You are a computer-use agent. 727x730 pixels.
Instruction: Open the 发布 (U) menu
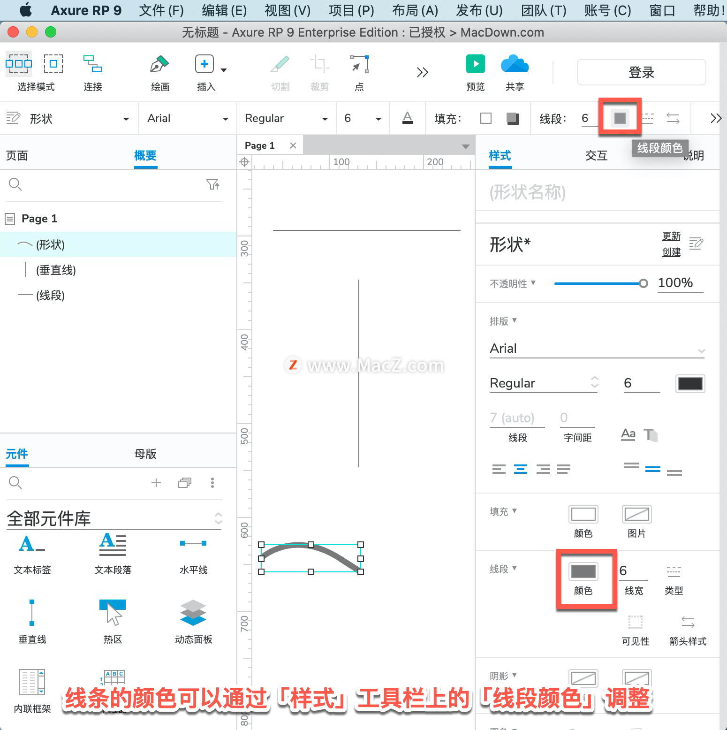[479, 10]
